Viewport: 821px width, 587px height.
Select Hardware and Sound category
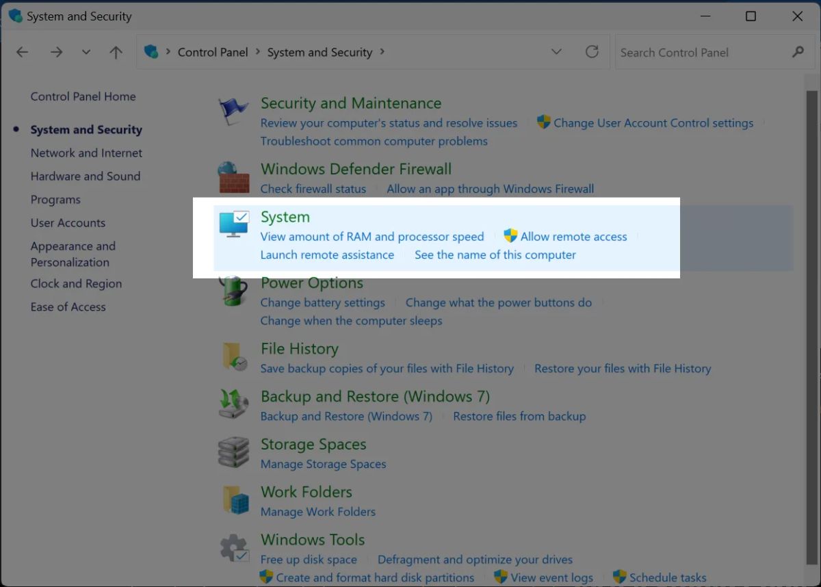(x=85, y=176)
